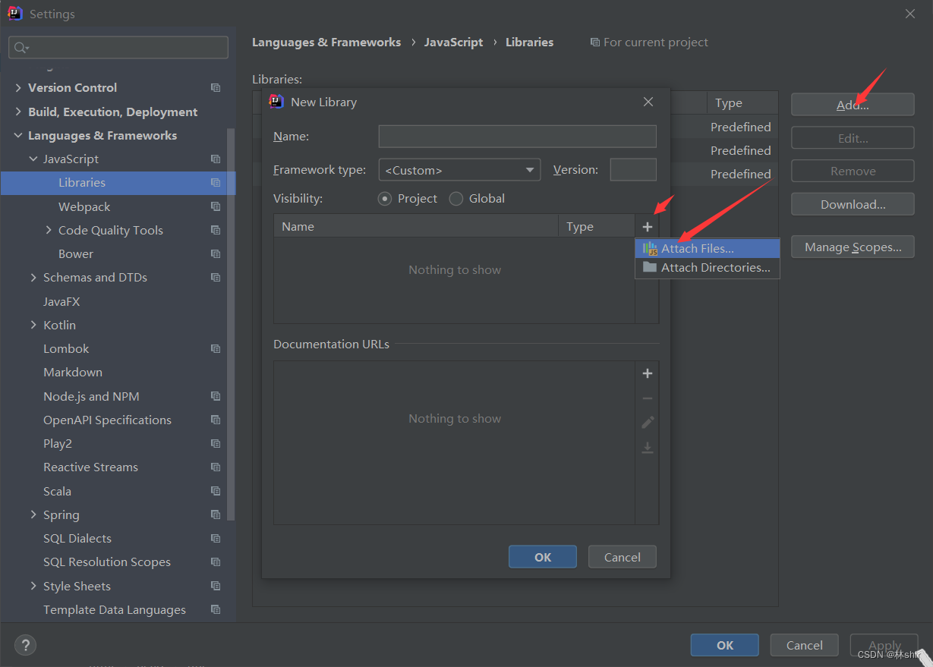Click the project-level icon beside Spring
This screenshot has width=933, height=667.
coord(216,514)
